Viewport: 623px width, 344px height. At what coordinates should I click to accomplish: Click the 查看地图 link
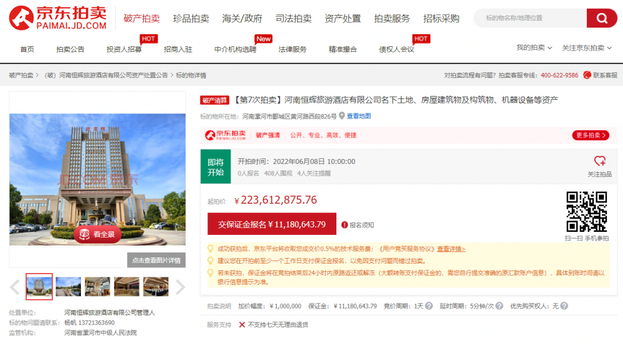(359, 116)
